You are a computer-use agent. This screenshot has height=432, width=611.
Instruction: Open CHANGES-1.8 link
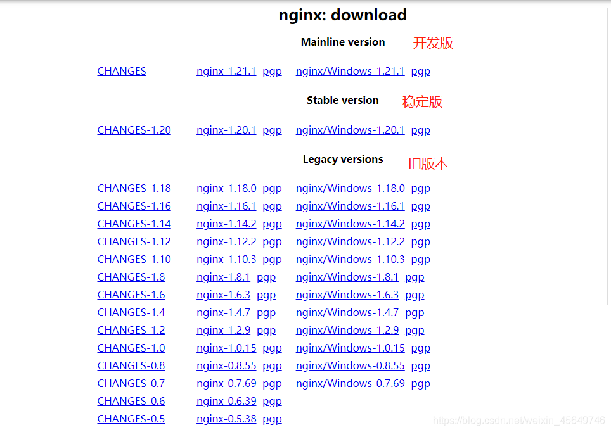(x=131, y=277)
